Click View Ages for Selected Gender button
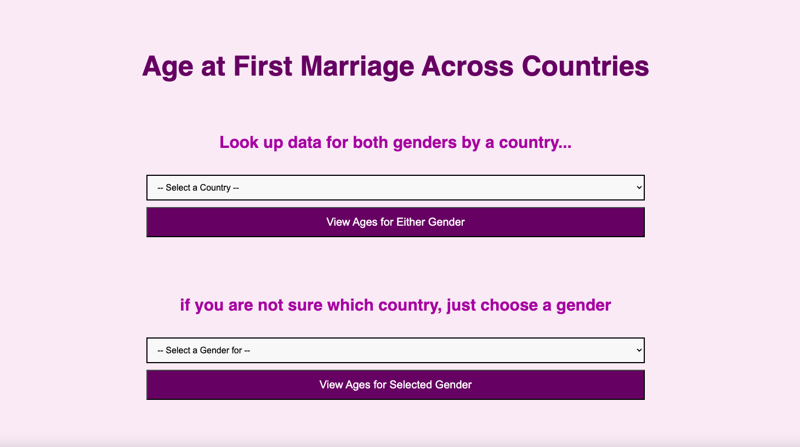Image resolution: width=800 pixels, height=447 pixels. click(395, 385)
